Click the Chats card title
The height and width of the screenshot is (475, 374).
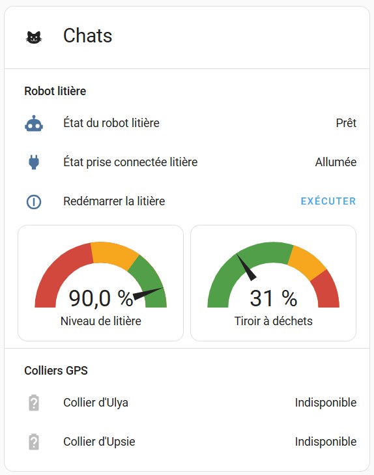87,35
